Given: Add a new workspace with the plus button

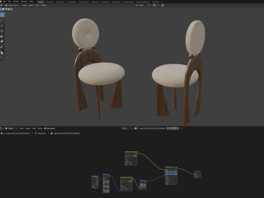Looking at the screenshot, I should click(x=162, y=2).
